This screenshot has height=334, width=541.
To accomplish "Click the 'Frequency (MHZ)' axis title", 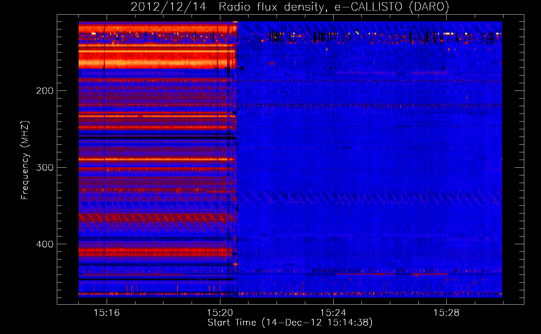I will click(x=25, y=160).
